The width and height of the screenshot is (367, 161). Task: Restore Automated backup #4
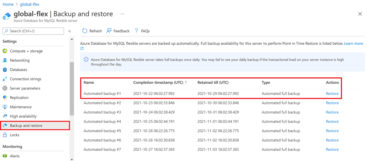coord(332,121)
